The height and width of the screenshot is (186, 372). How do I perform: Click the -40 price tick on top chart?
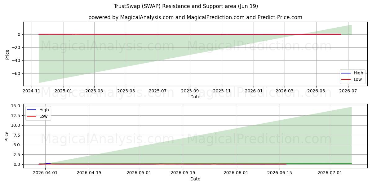coord(16,60)
